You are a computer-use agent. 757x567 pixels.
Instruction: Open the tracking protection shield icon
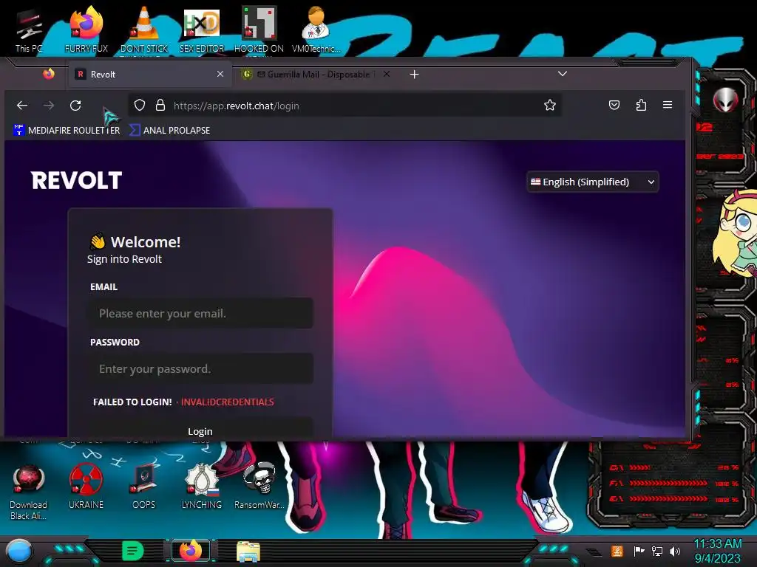coord(140,105)
